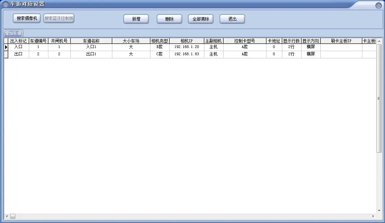Close the 车道对应设置 window

click(x=378, y=5)
